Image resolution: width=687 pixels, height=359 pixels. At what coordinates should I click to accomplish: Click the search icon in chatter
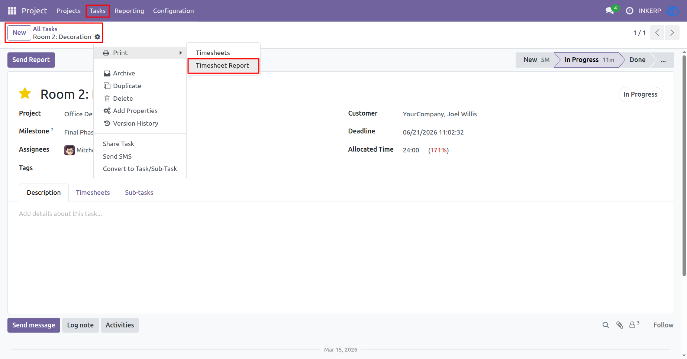point(606,325)
